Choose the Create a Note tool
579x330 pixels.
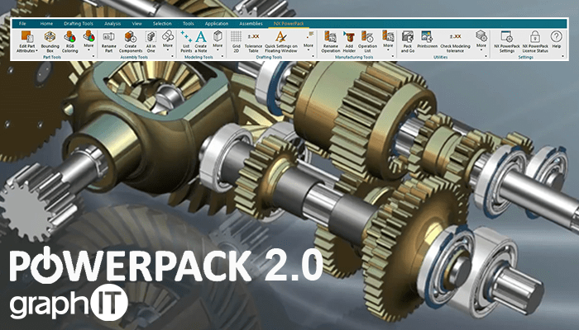[x=201, y=41]
